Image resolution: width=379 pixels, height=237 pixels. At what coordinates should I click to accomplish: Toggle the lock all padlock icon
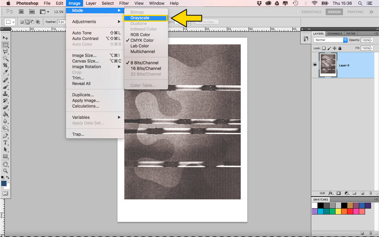point(340,48)
